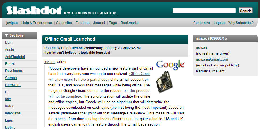This screenshot has width=260, height=129.
Task: Open the Books section
Action: tap(10, 64)
